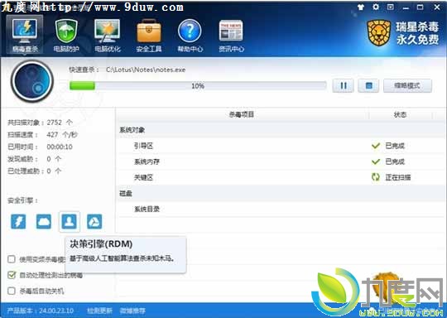Switch to 缩略模式 compact mode
This screenshot has height=318, width=447.
[x=407, y=85]
